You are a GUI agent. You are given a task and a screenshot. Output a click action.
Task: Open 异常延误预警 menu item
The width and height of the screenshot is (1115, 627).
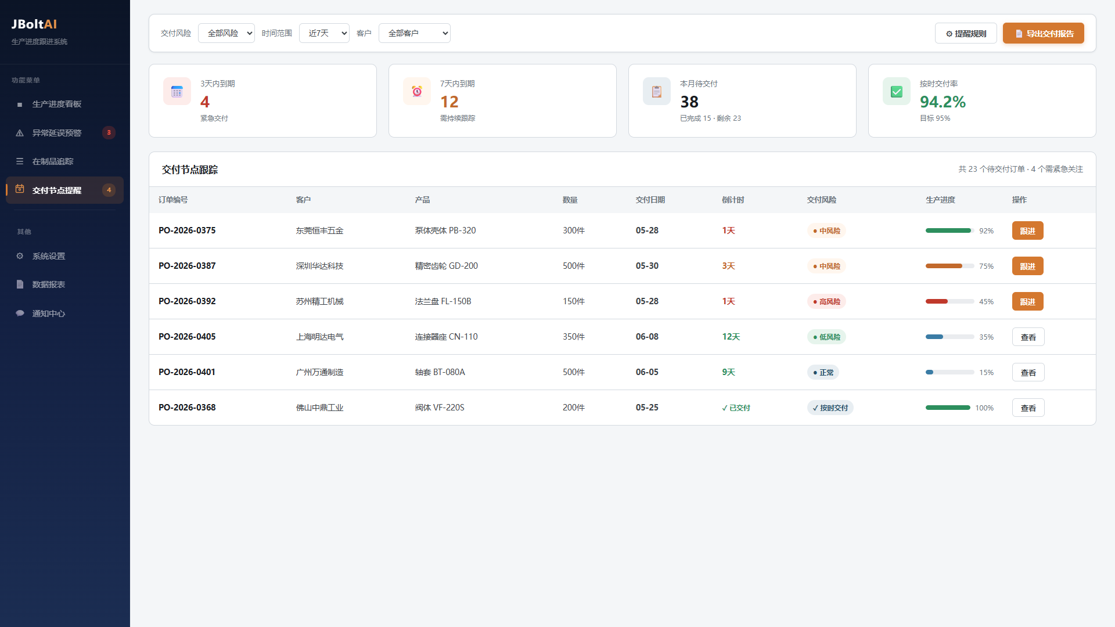64,133
